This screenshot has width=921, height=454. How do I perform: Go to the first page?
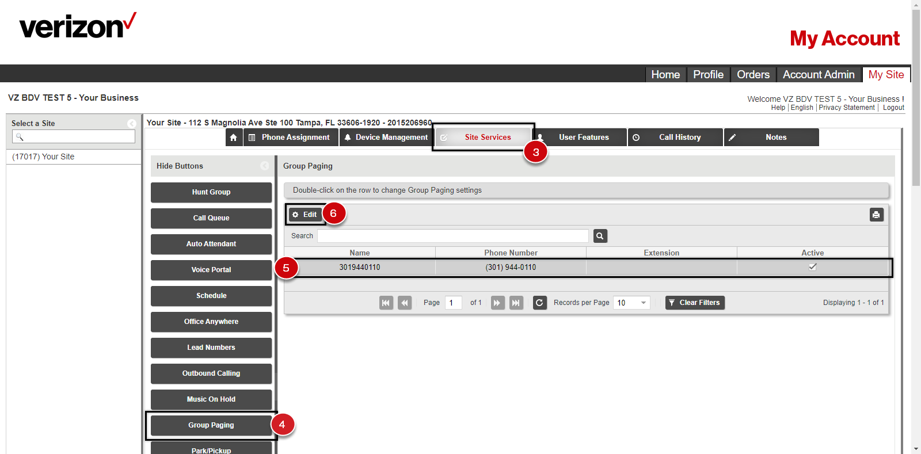pyautogui.click(x=386, y=303)
